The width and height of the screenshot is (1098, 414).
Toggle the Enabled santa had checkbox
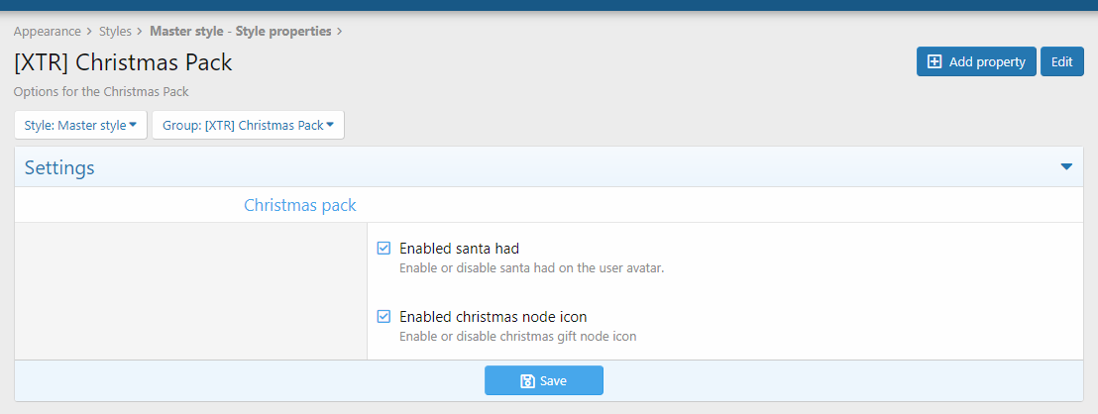384,249
